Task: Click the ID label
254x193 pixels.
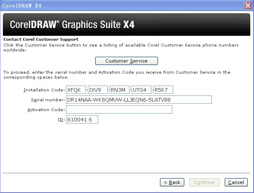Action: (x=61, y=120)
